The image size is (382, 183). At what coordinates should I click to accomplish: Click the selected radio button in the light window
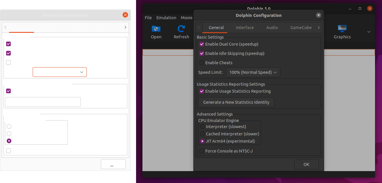[9, 141]
